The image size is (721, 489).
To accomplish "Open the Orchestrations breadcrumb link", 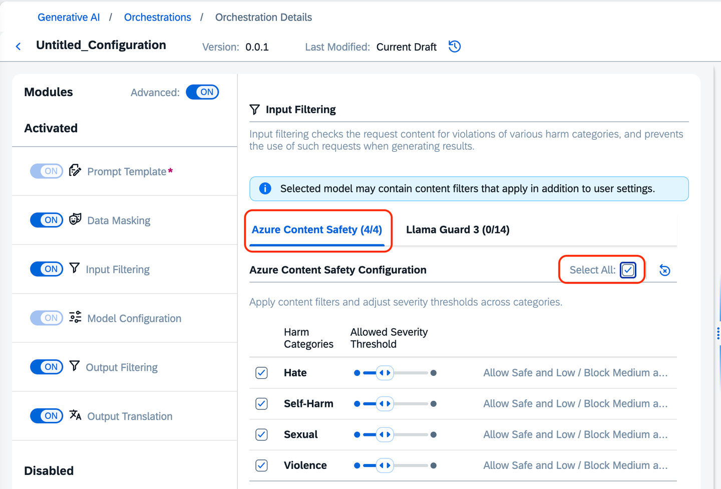I will tap(158, 18).
